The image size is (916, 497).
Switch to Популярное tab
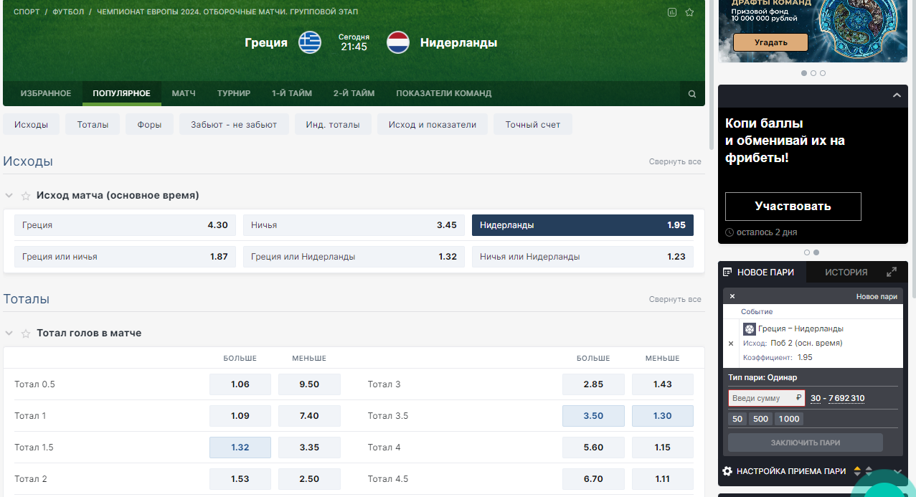click(x=122, y=94)
